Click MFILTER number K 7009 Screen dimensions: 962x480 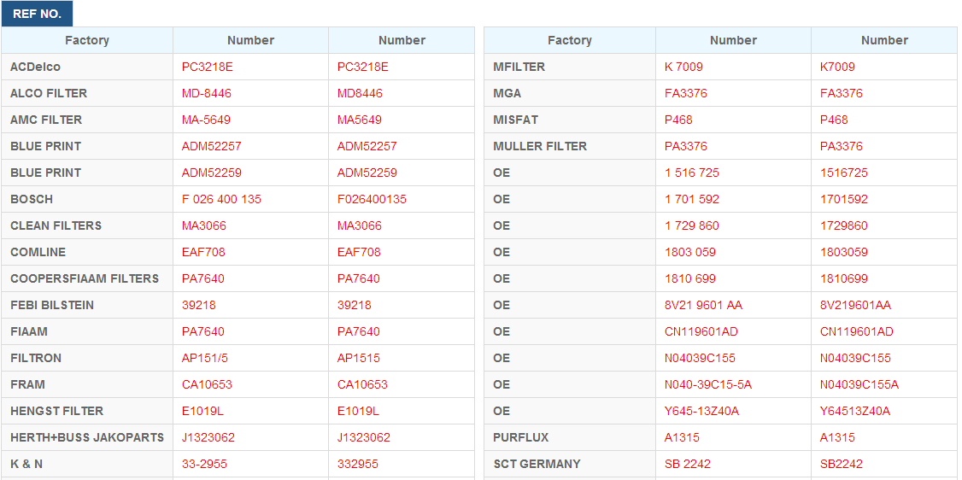(x=683, y=67)
